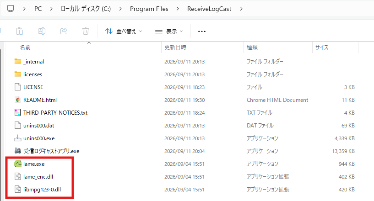Select the lame.exe file name
This screenshot has height=201, width=374.
tap(34, 164)
